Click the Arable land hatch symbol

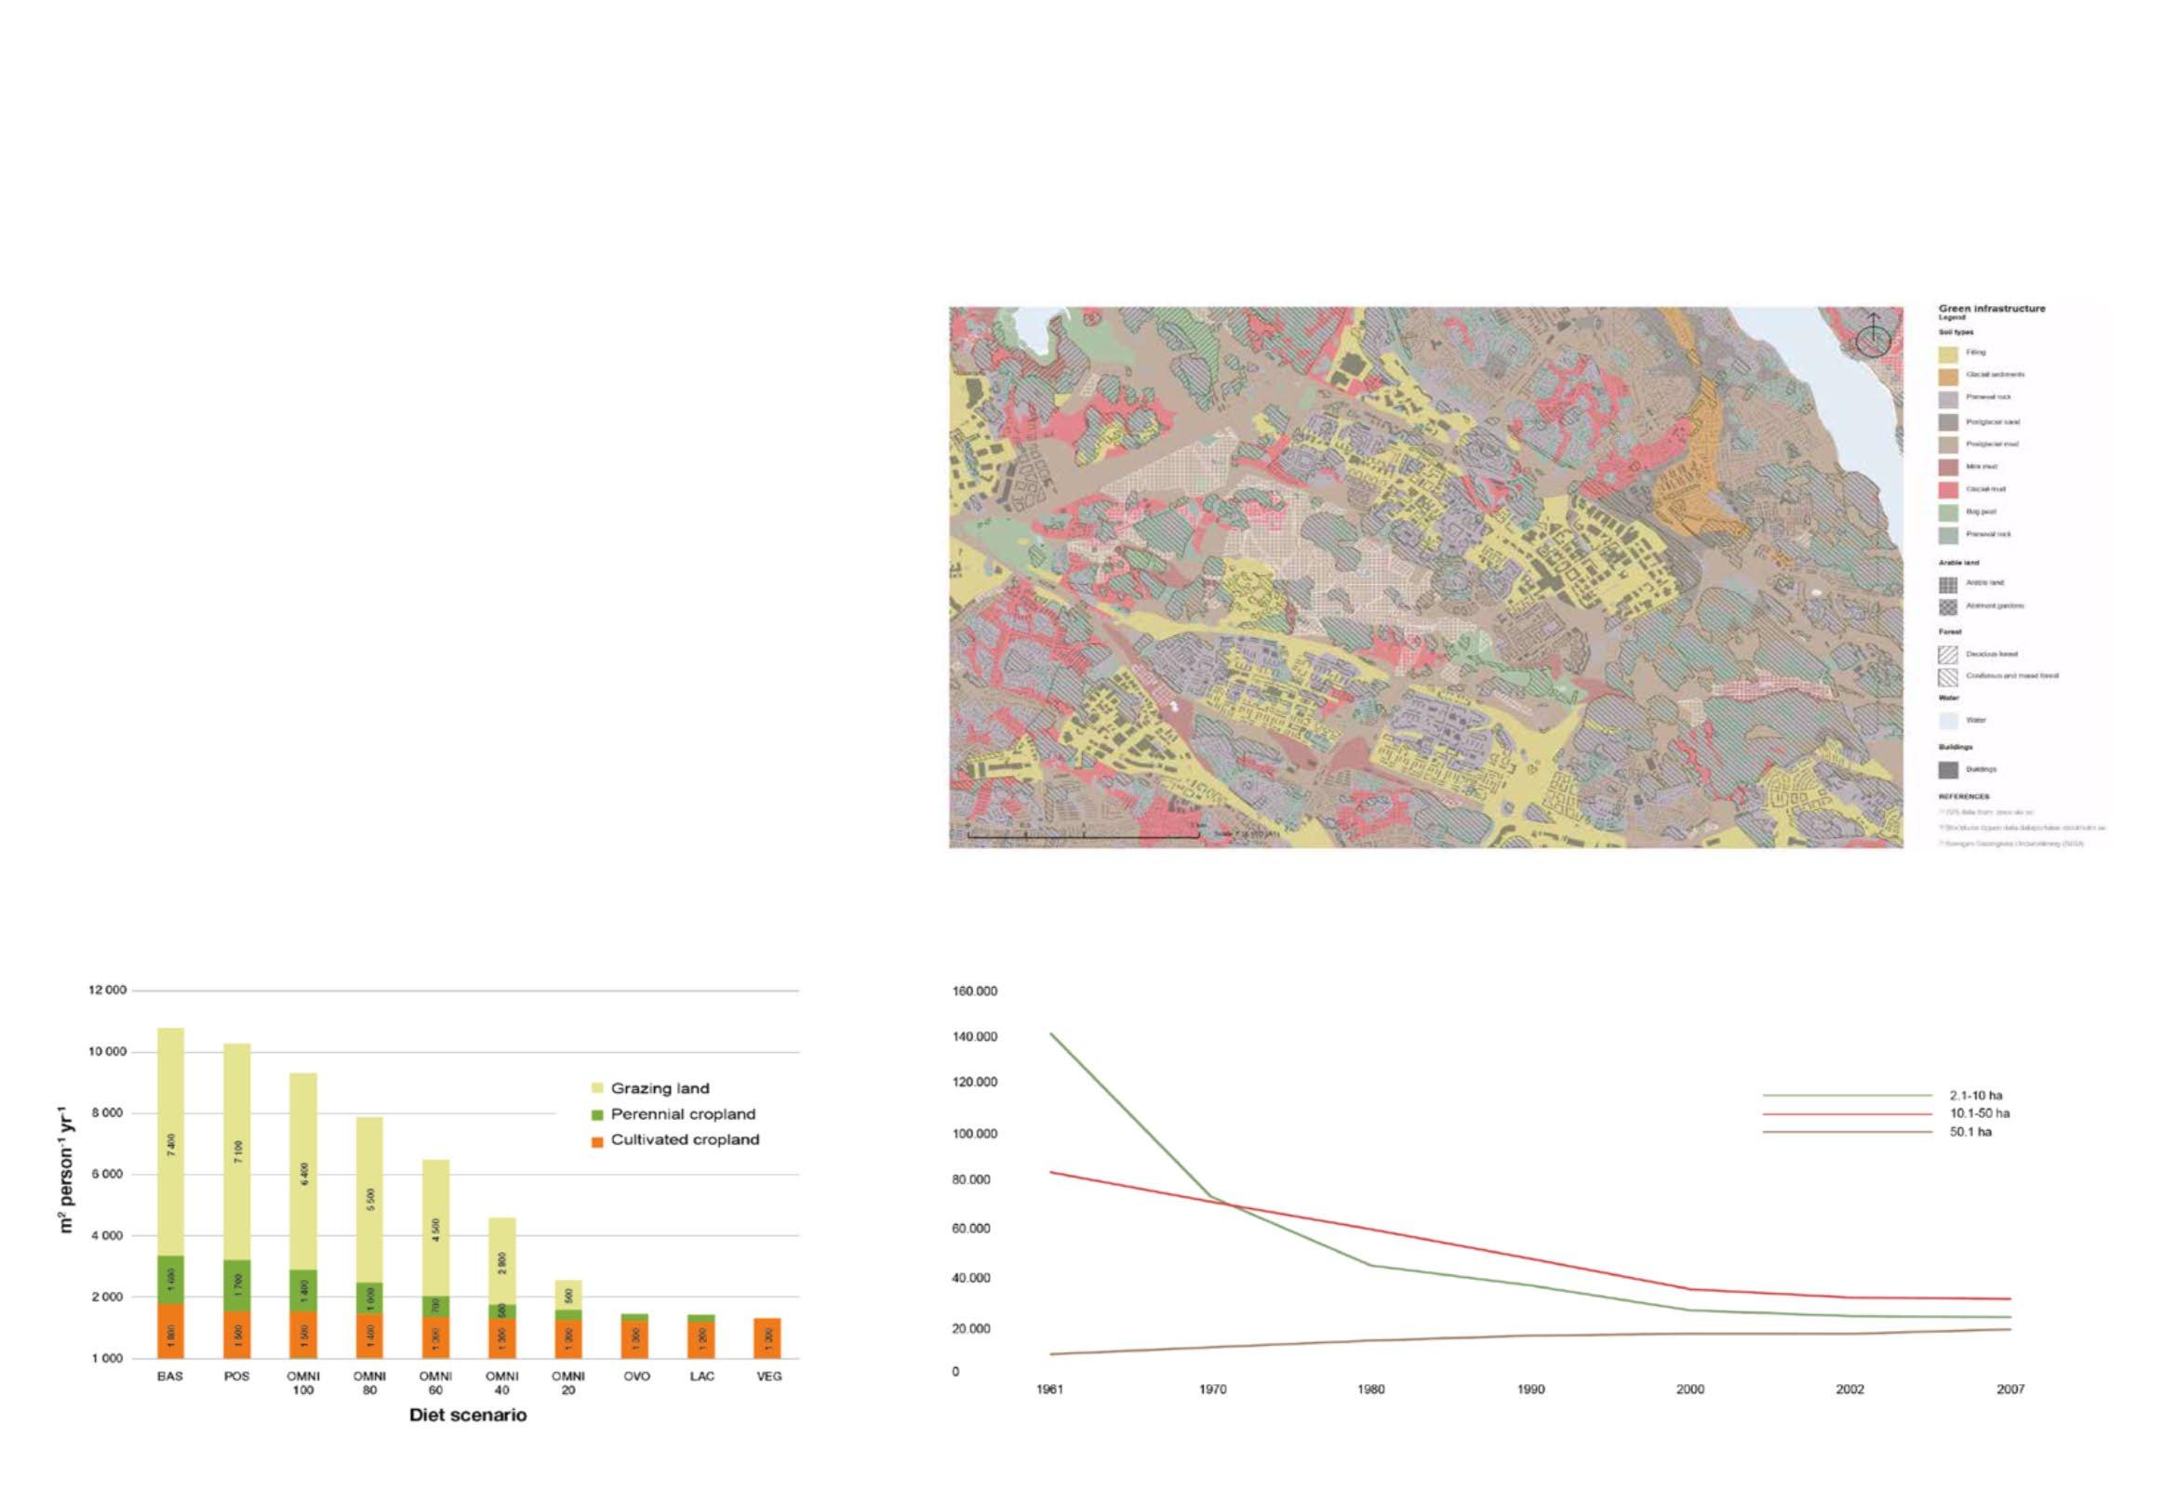click(1947, 584)
